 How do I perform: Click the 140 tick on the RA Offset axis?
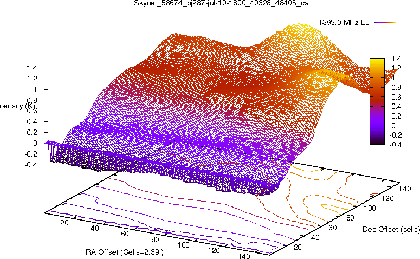(244, 256)
